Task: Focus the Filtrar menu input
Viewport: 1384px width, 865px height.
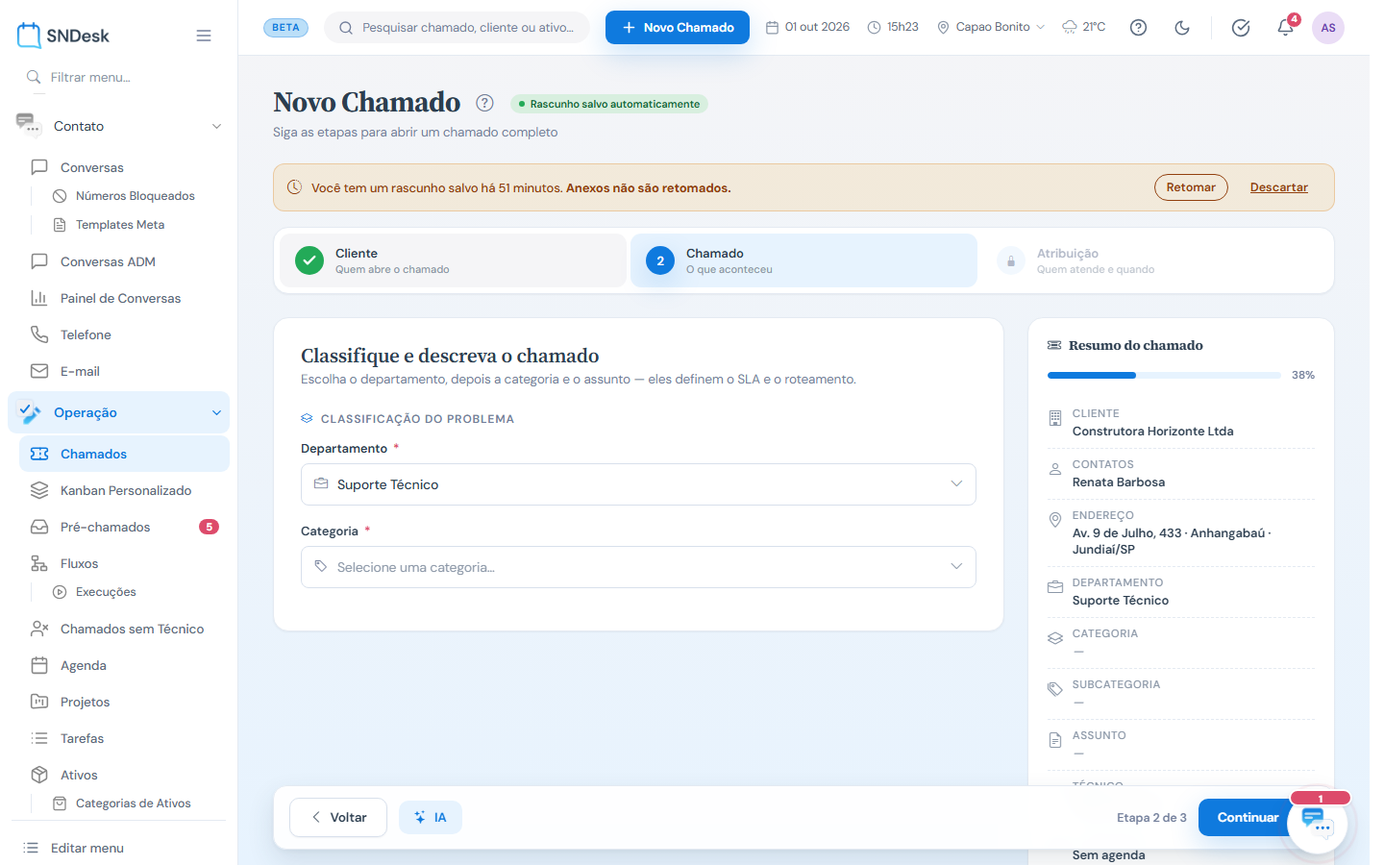Action: click(x=119, y=77)
